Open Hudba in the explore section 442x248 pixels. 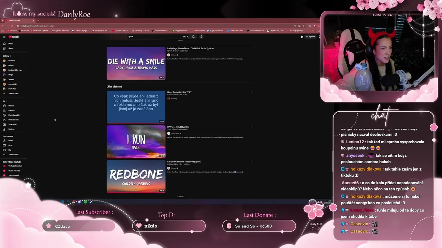coord(11,141)
